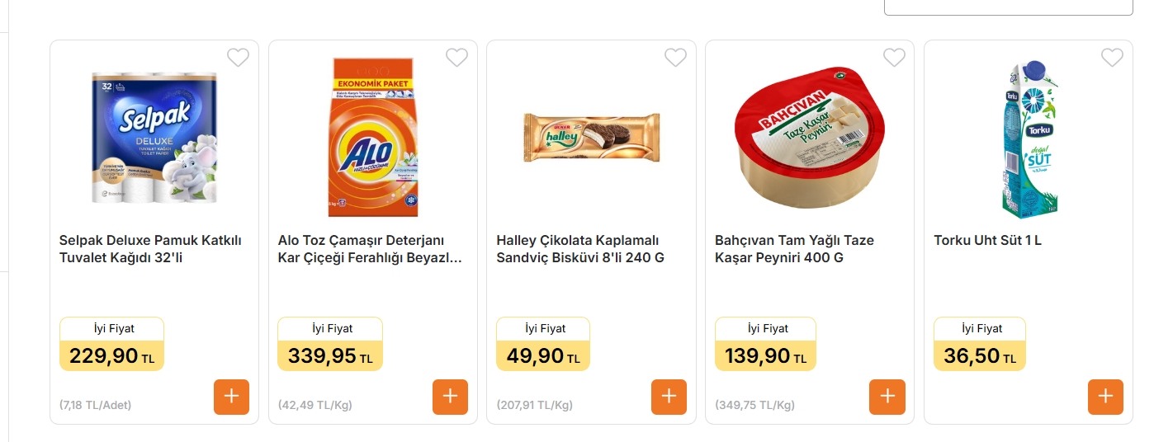Click the Bahçıvan cheese picture
Viewport: 1154px width, 442px height.
(810, 138)
